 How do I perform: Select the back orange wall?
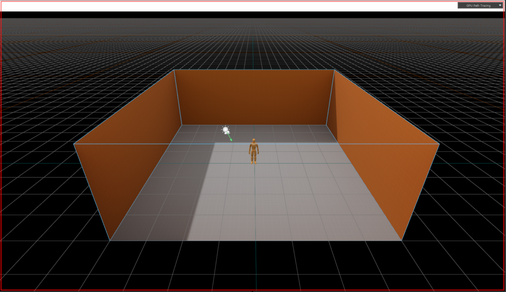(x=254, y=96)
